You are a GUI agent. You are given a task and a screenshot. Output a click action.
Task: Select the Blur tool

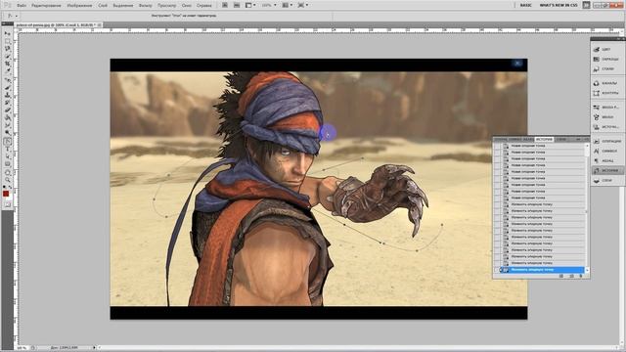pos(7,125)
